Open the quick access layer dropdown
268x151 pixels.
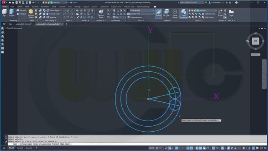pos(59,3)
